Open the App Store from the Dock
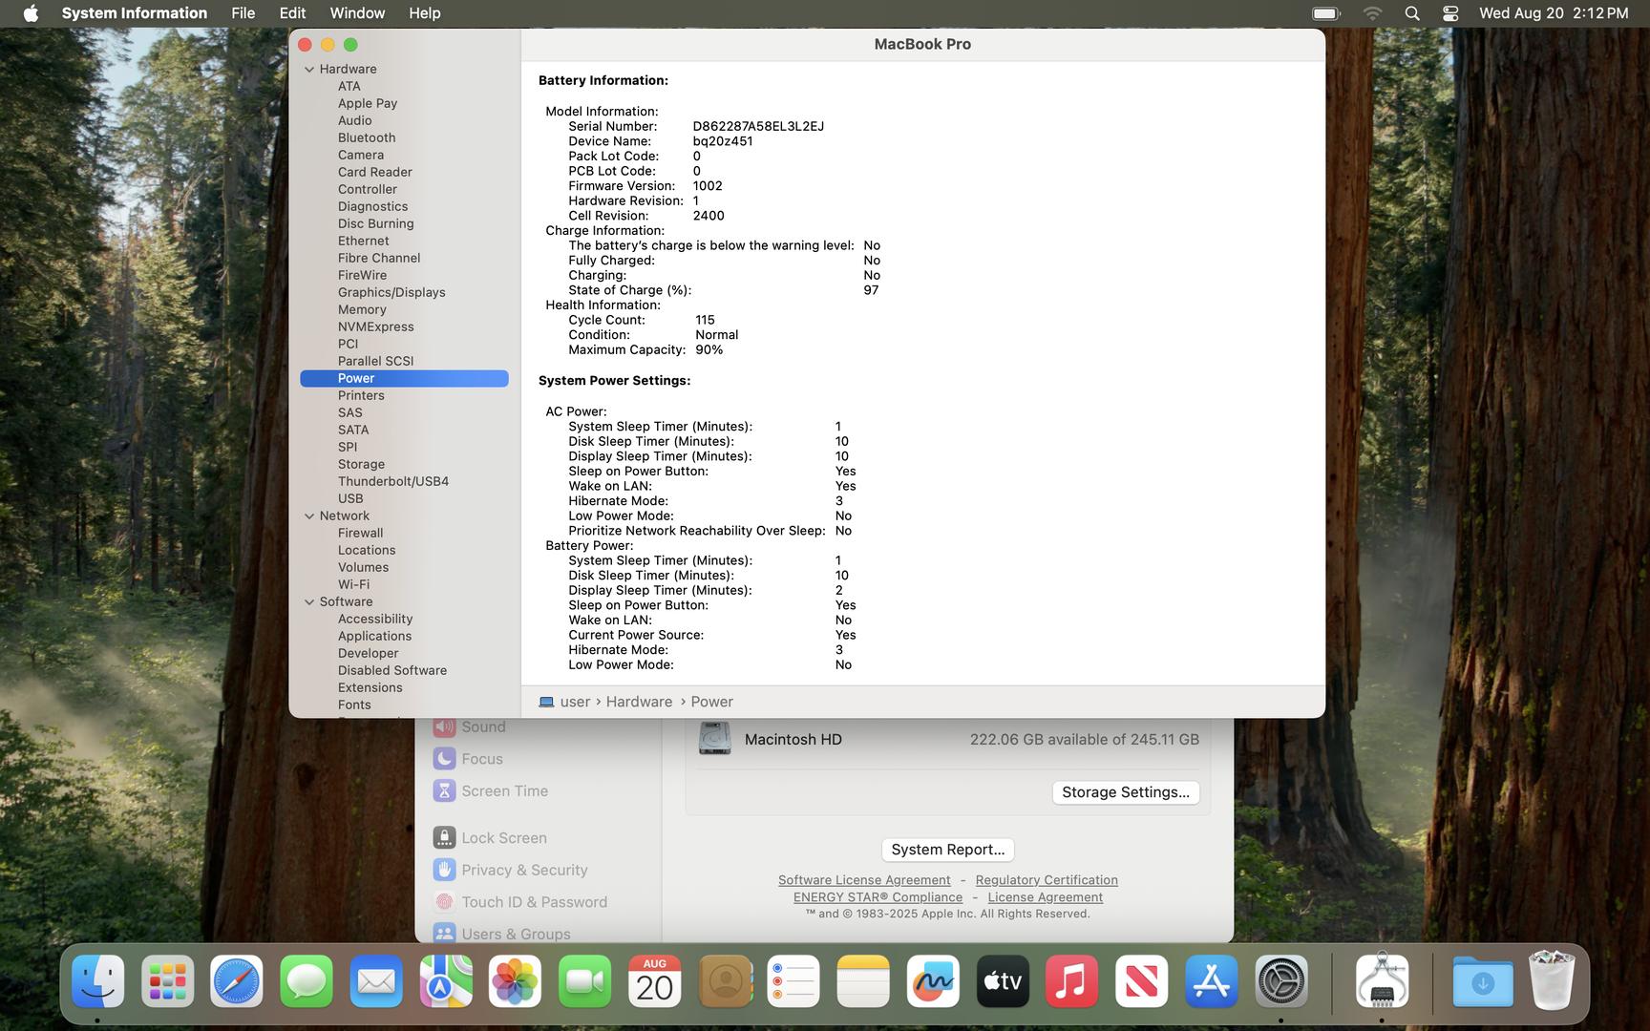The height and width of the screenshot is (1031, 1650). coord(1212,981)
